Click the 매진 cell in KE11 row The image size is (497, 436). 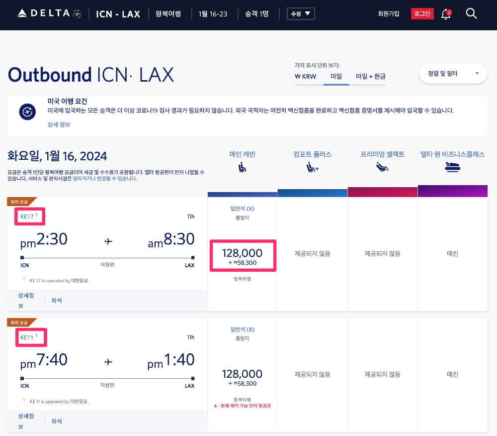[452, 374]
